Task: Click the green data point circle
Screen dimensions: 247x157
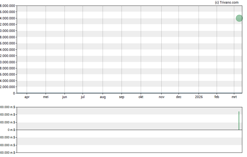Action: [x=239, y=18]
